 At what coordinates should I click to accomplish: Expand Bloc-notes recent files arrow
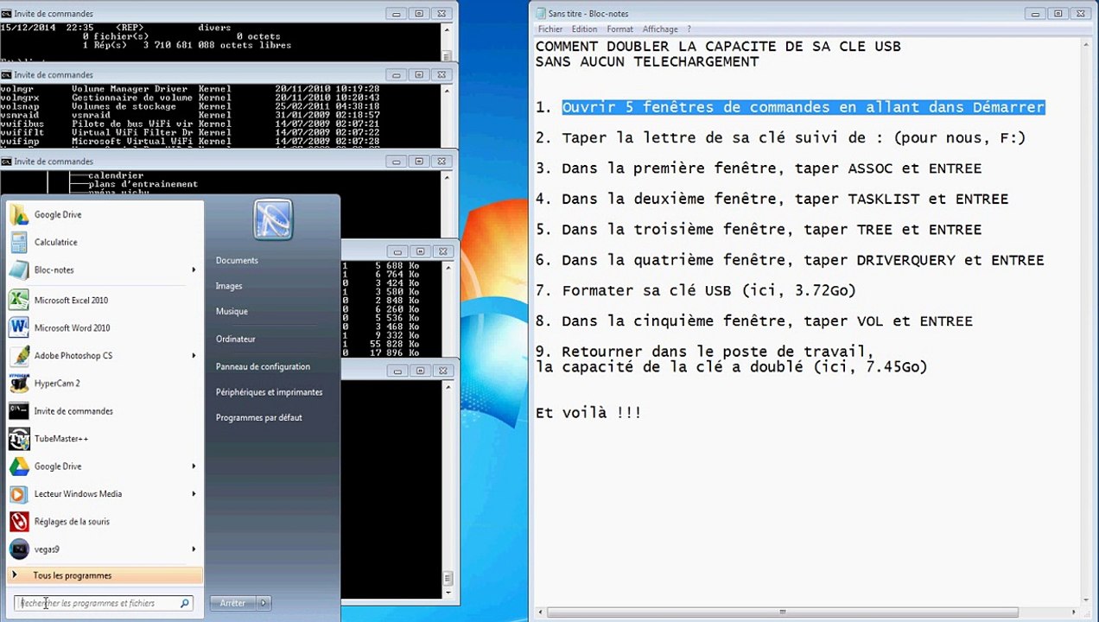click(194, 270)
